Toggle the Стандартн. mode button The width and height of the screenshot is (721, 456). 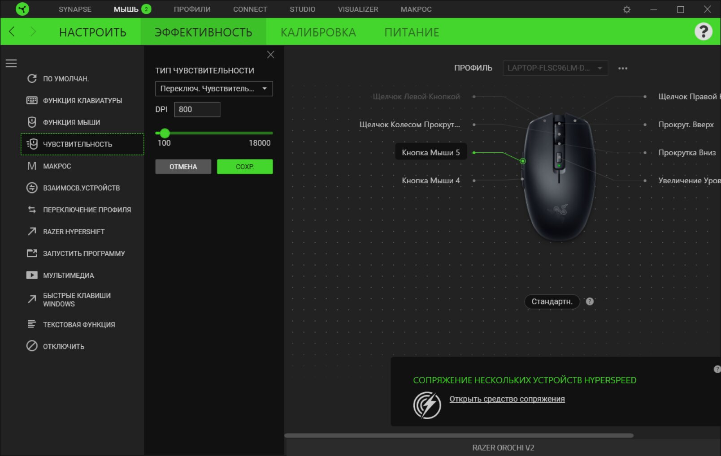click(552, 301)
